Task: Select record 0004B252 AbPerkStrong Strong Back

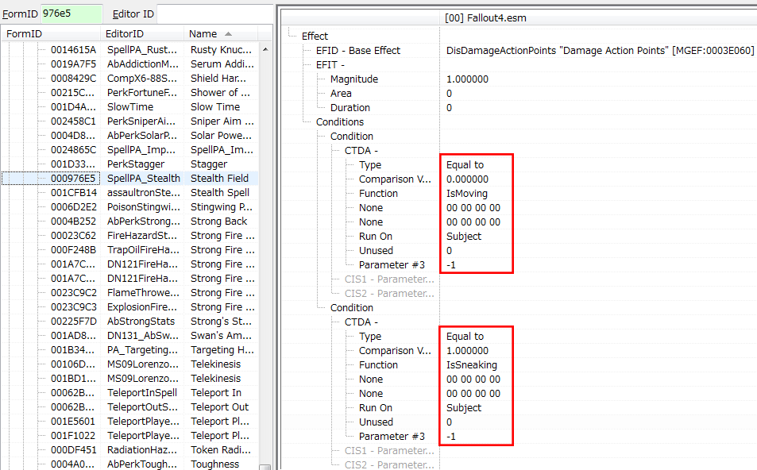Action: pyautogui.click(x=129, y=221)
